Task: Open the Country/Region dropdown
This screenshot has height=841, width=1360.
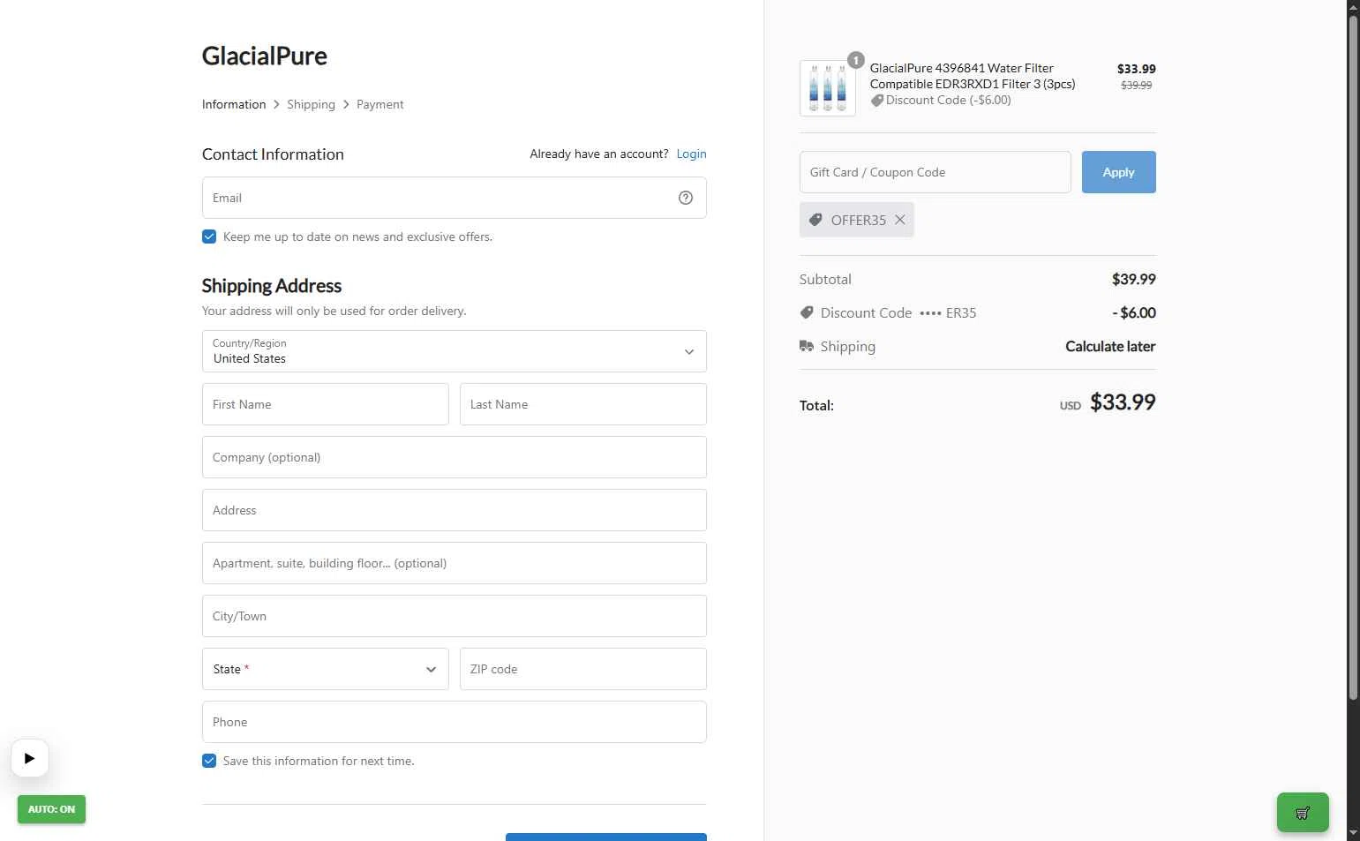Action: point(455,351)
